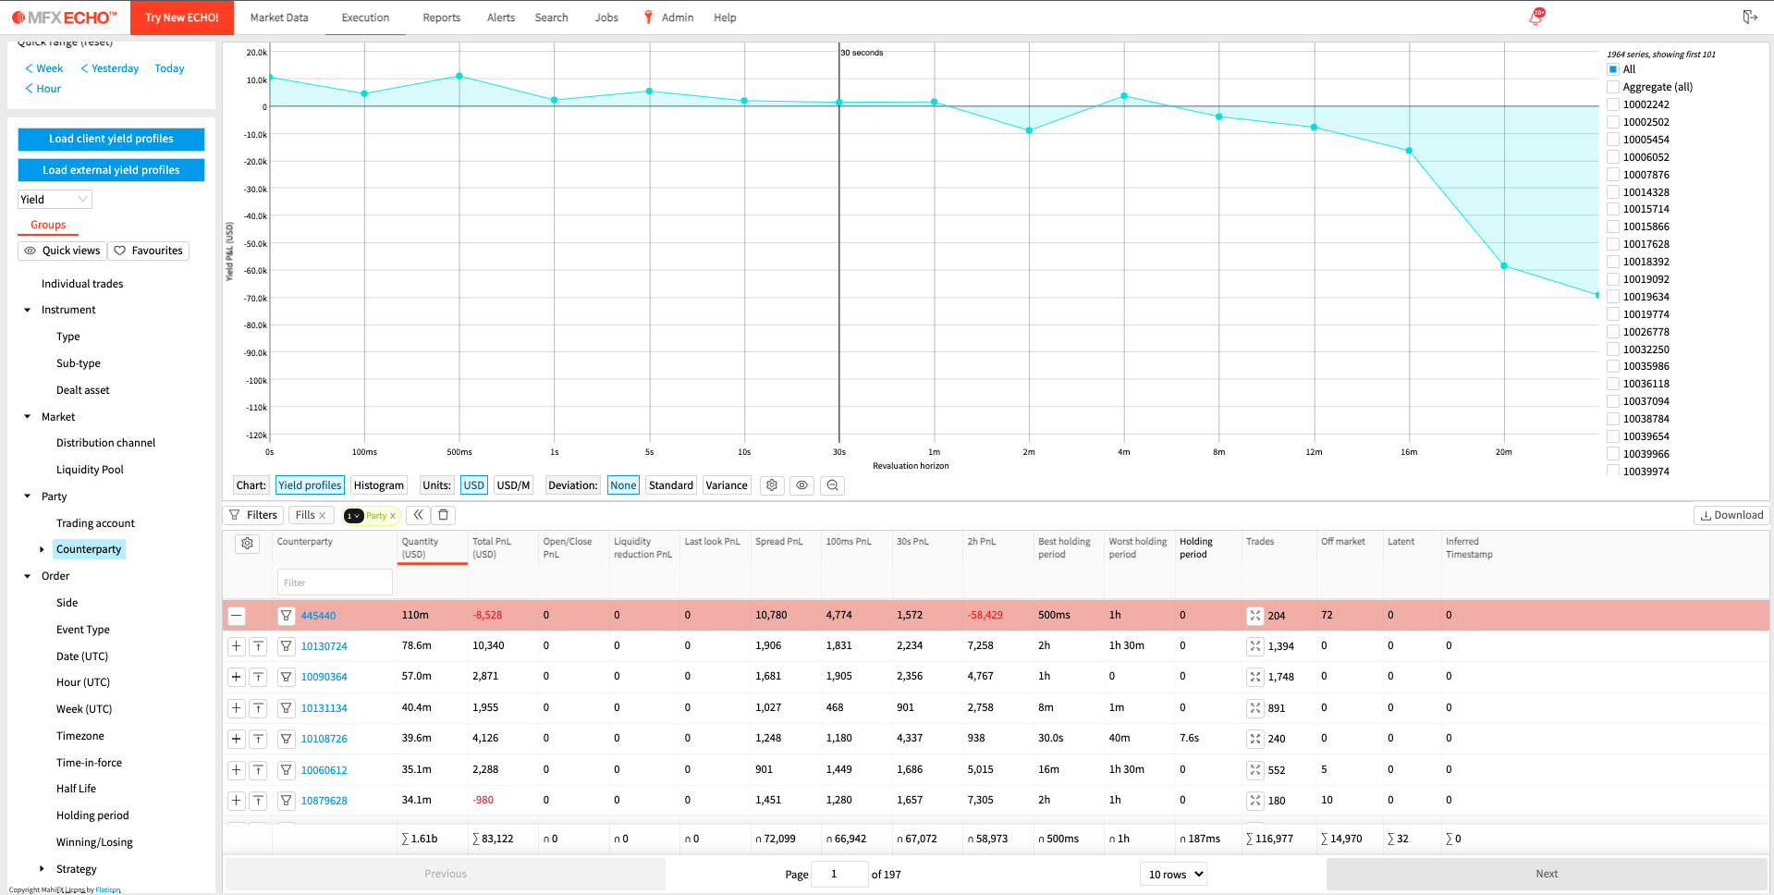Click the logout icon in top bar

click(1750, 17)
